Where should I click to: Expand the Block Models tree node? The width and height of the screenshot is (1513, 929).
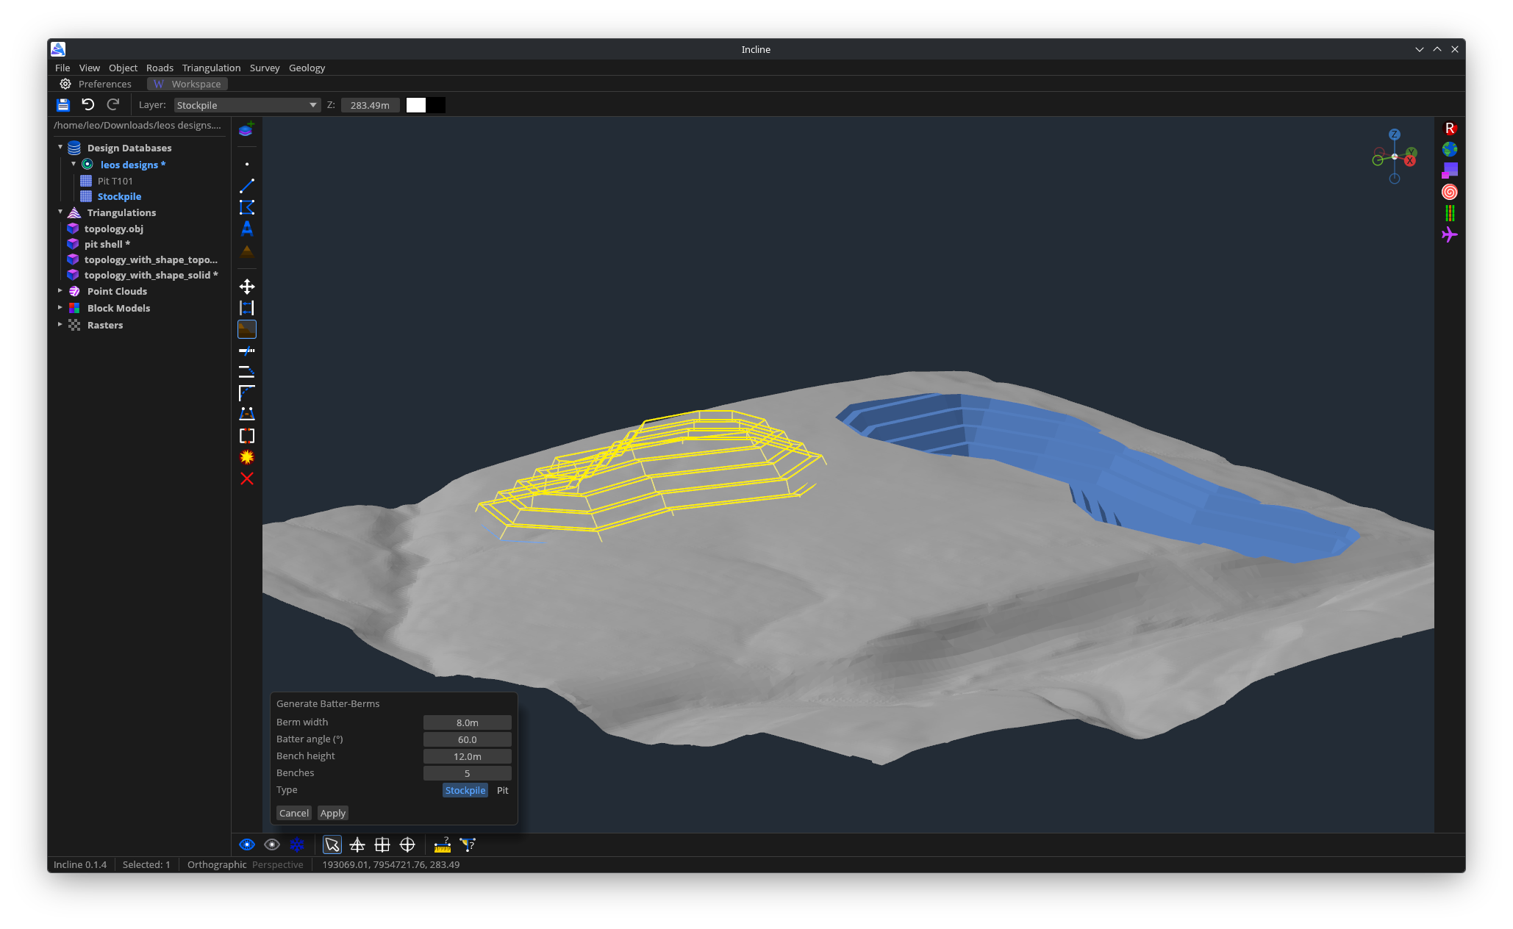[60, 308]
